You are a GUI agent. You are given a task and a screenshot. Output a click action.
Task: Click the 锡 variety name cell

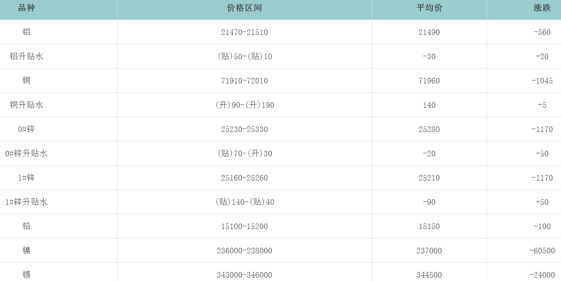pyautogui.click(x=26, y=275)
